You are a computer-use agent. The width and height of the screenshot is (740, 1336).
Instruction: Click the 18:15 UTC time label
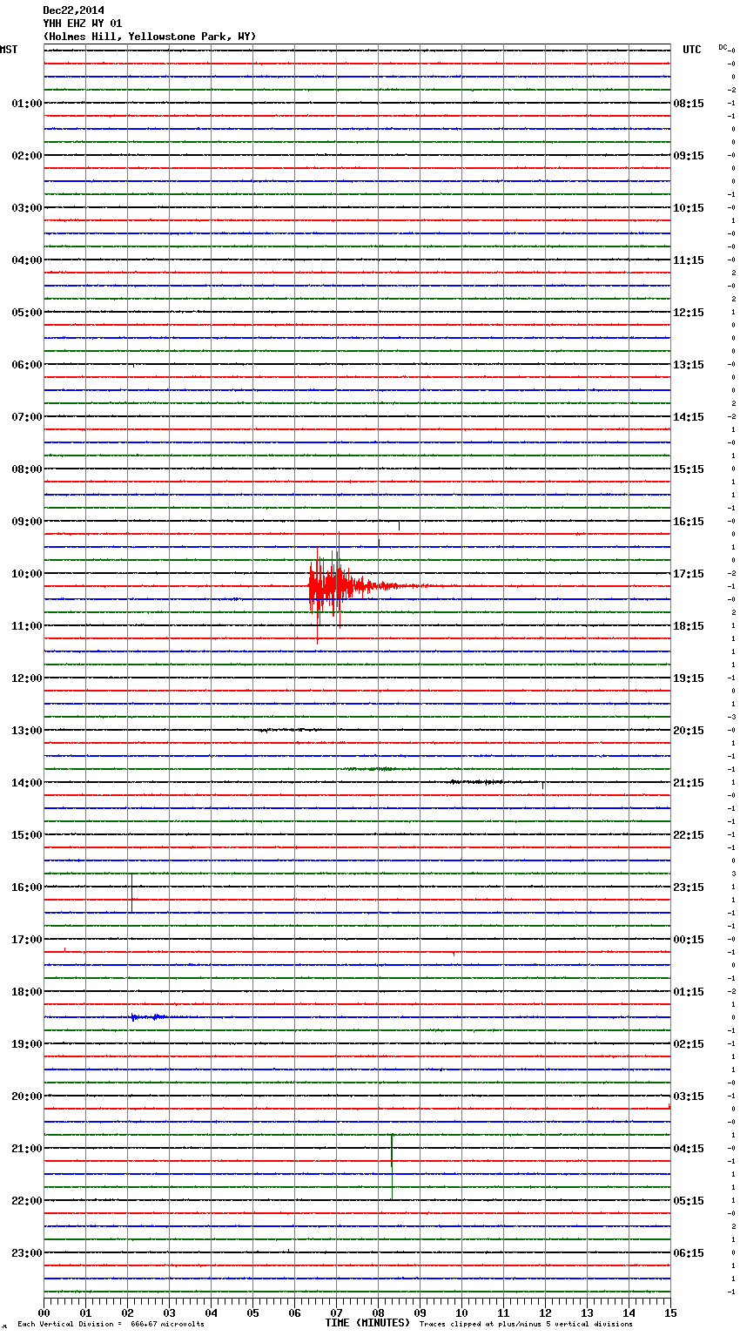pos(689,626)
